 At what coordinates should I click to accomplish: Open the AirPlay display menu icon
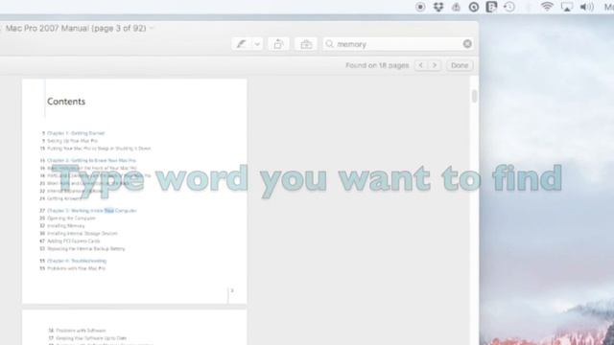[x=567, y=7]
